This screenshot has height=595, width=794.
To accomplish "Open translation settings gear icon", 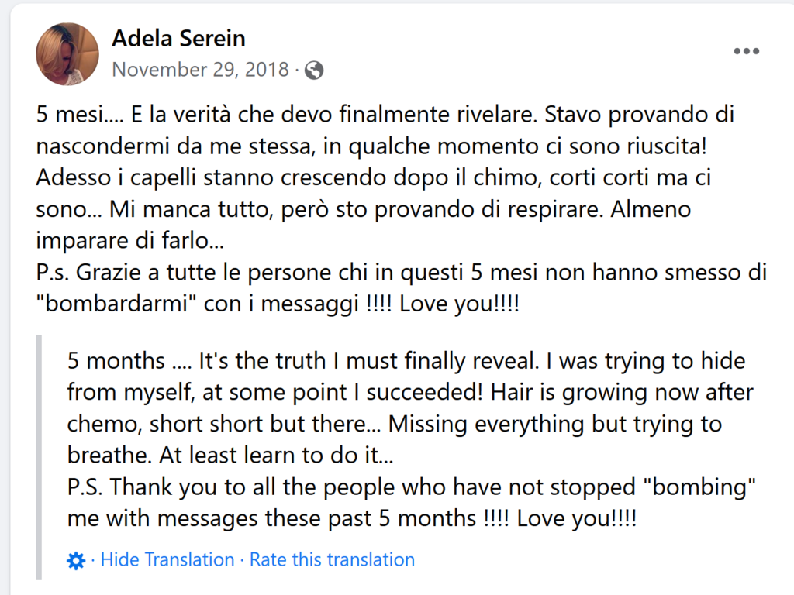I will pyautogui.click(x=76, y=561).
